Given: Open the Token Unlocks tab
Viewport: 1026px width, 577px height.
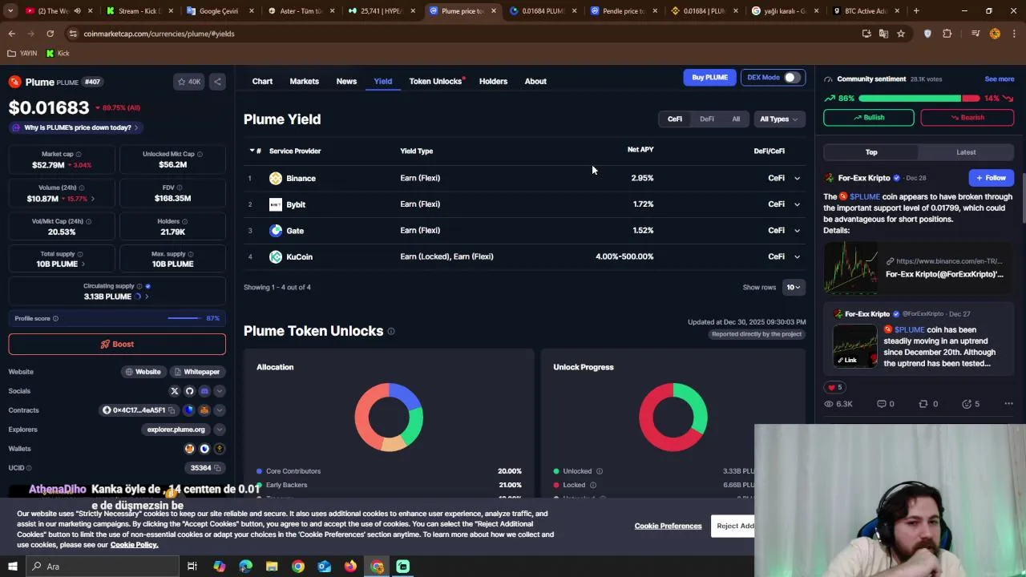Looking at the screenshot, I should [435, 81].
